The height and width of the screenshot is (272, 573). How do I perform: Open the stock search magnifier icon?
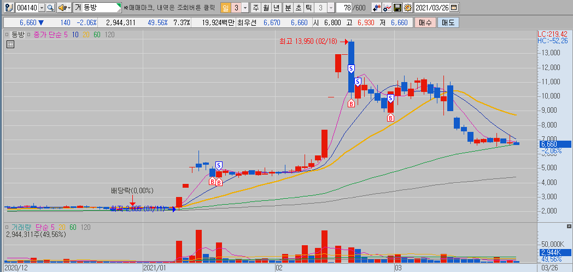tap(50, 7)
